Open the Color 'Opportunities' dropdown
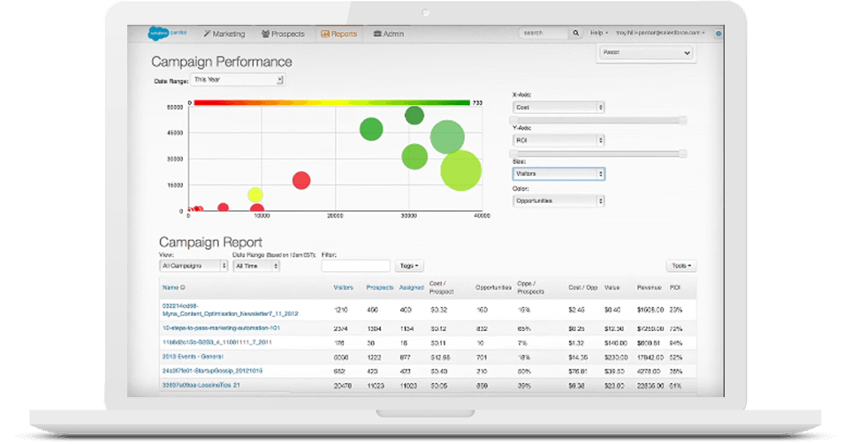 tap(558, 200)
